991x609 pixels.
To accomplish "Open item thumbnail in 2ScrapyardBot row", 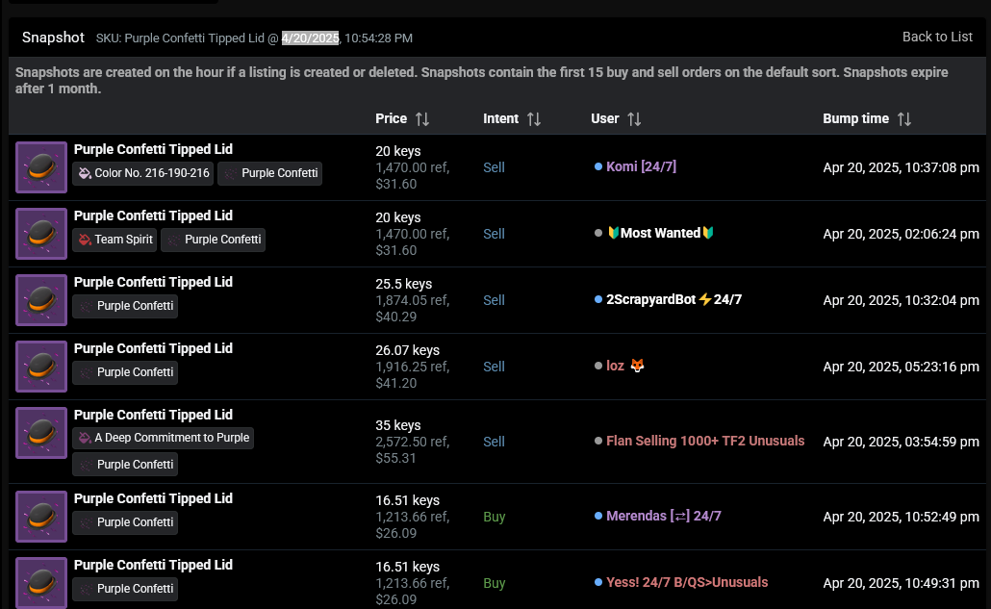I will click(x=41, y=300).
